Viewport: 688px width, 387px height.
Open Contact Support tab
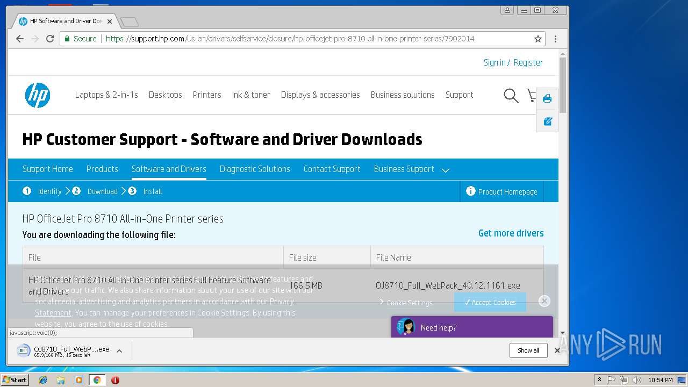tap(332, 169)
